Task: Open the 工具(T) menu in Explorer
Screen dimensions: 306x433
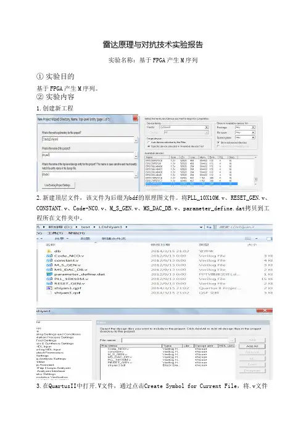Action: point(55,233)
